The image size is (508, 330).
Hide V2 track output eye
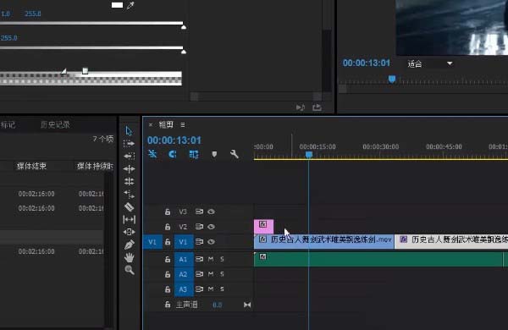tap(211, 227)
